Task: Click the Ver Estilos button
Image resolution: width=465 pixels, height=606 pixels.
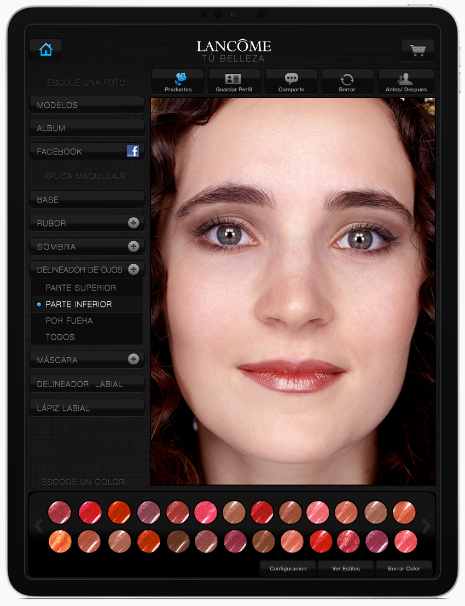Action: click(346, 568)
